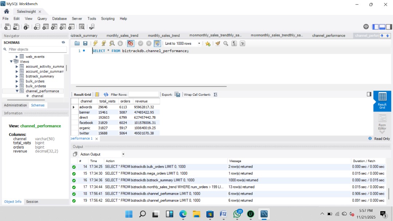Switch to the Administration tab

15,105
